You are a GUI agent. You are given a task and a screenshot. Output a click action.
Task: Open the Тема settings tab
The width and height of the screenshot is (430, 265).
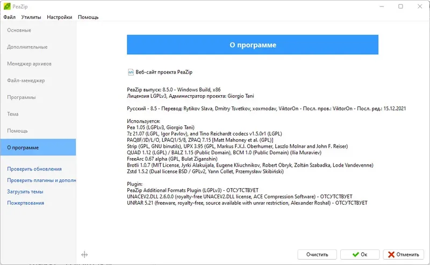(38, 114)
